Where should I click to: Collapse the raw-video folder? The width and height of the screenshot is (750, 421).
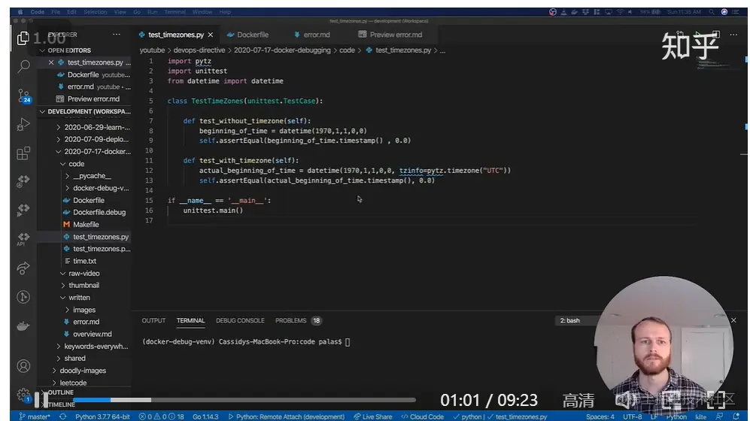tap(84, 274)
